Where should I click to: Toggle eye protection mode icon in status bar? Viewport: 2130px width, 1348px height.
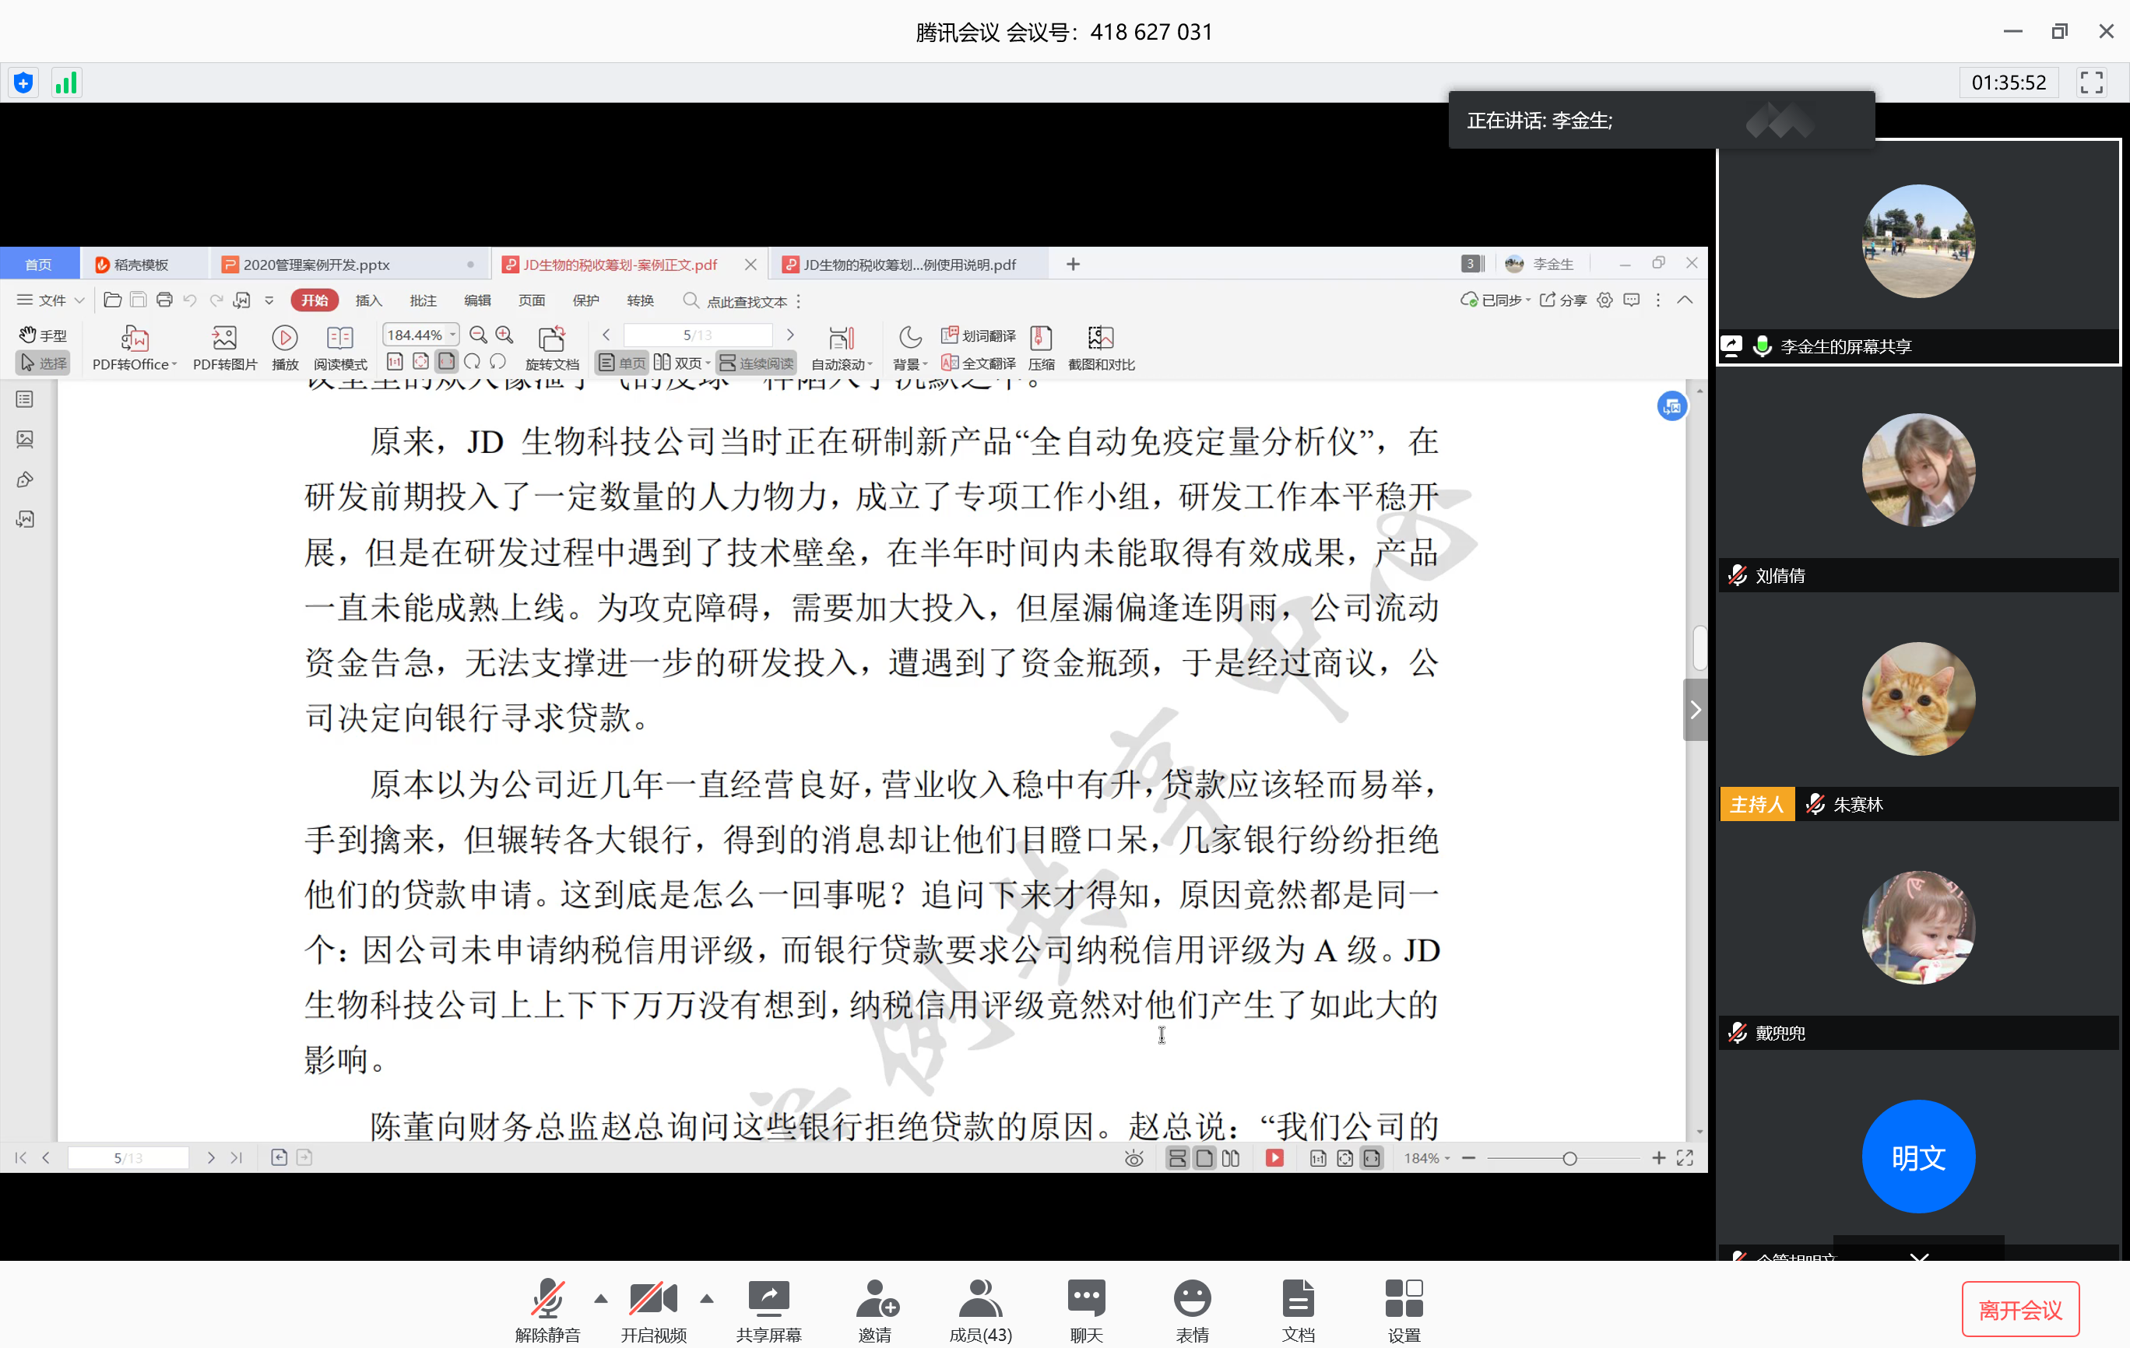pos(1133,1158)
